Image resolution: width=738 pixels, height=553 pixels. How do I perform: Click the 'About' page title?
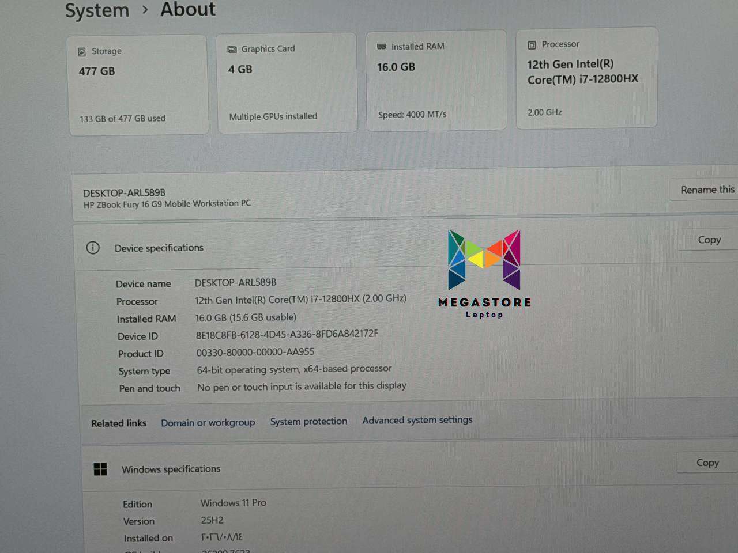[x=188, y=9]
